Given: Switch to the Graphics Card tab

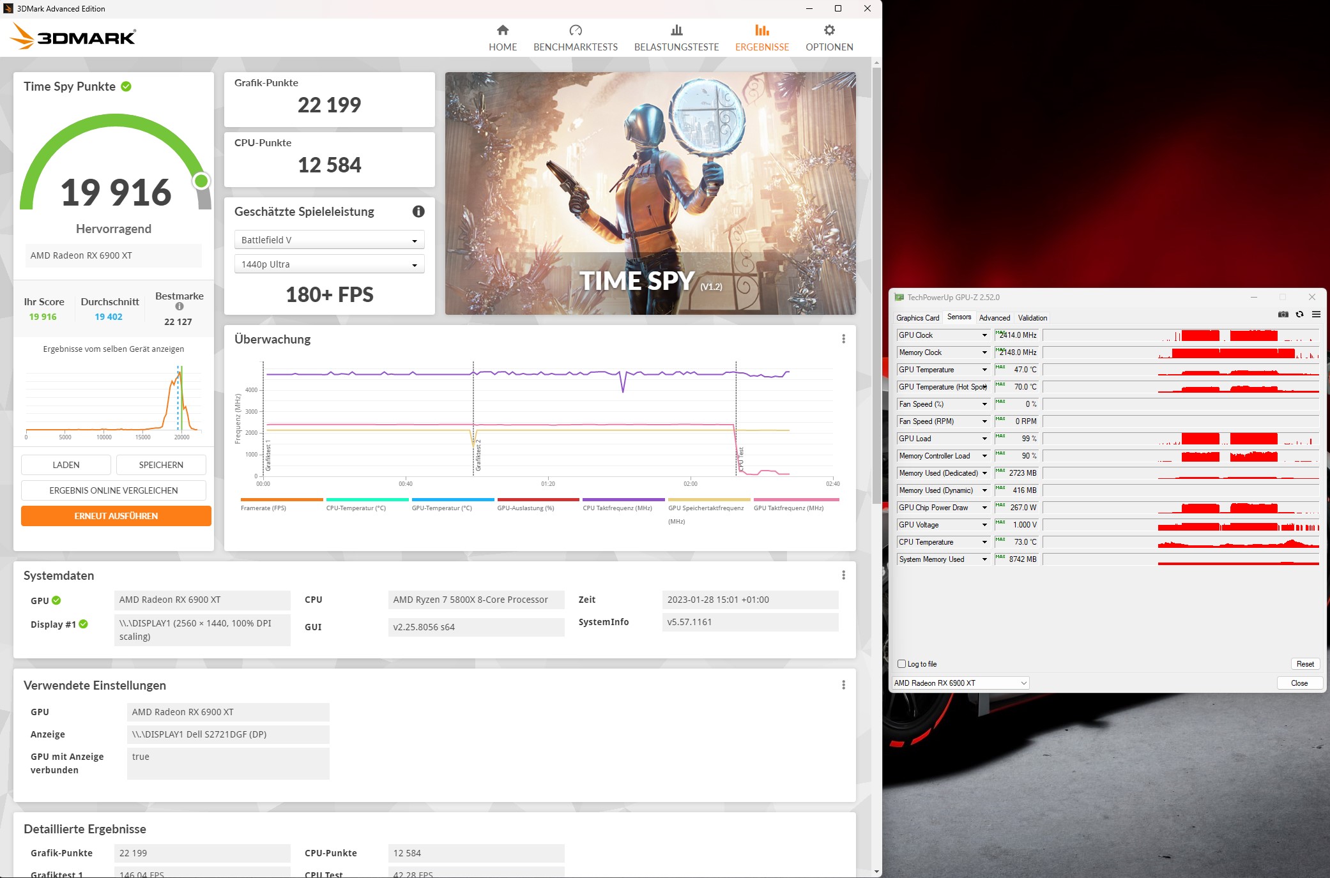Looking at the screenshot, I should 917,318.
